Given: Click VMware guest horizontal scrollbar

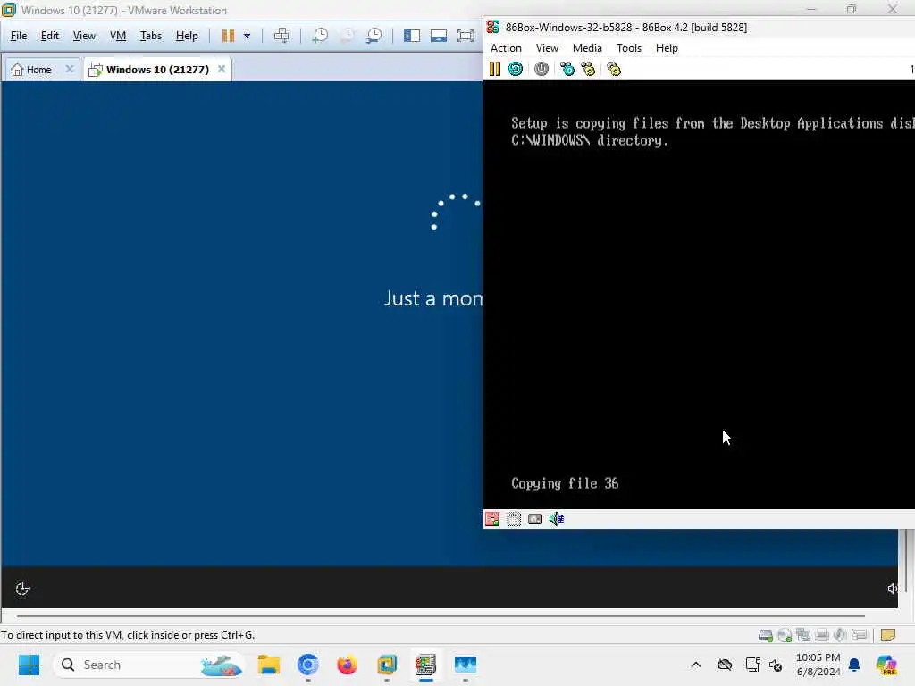Looking at the screenshot, I should click(x=441, y=615).
